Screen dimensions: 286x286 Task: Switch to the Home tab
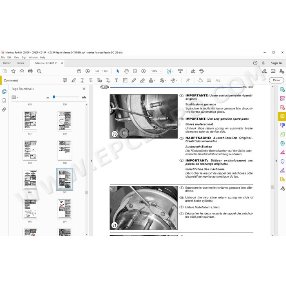[7, 63]
